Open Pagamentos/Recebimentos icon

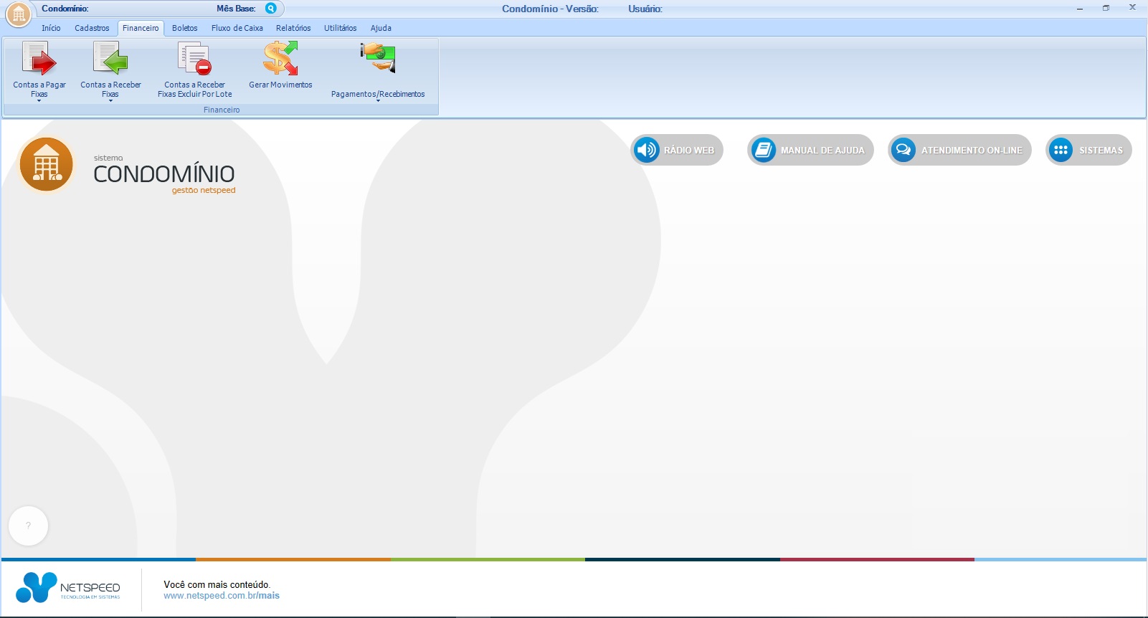tap(378, 58)
